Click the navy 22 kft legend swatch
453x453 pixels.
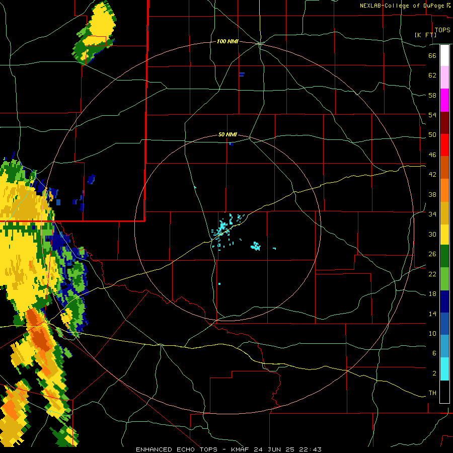click(x=444, y=301)
